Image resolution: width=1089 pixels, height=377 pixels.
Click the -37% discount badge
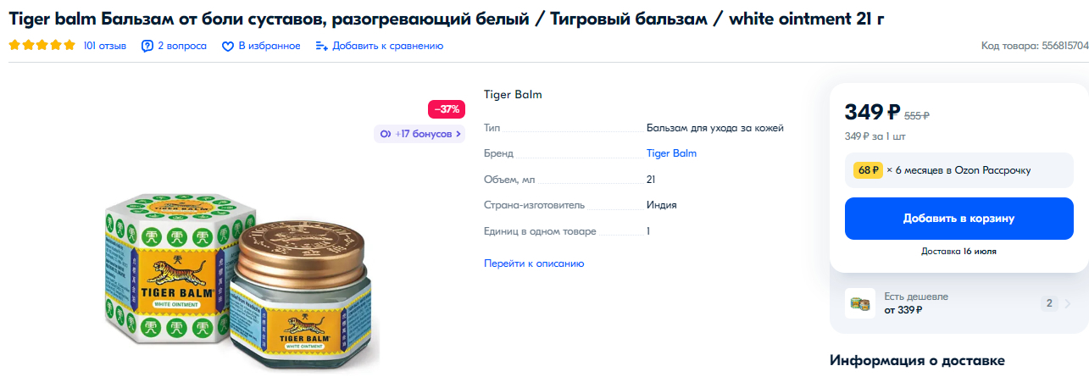pos(447,109)
